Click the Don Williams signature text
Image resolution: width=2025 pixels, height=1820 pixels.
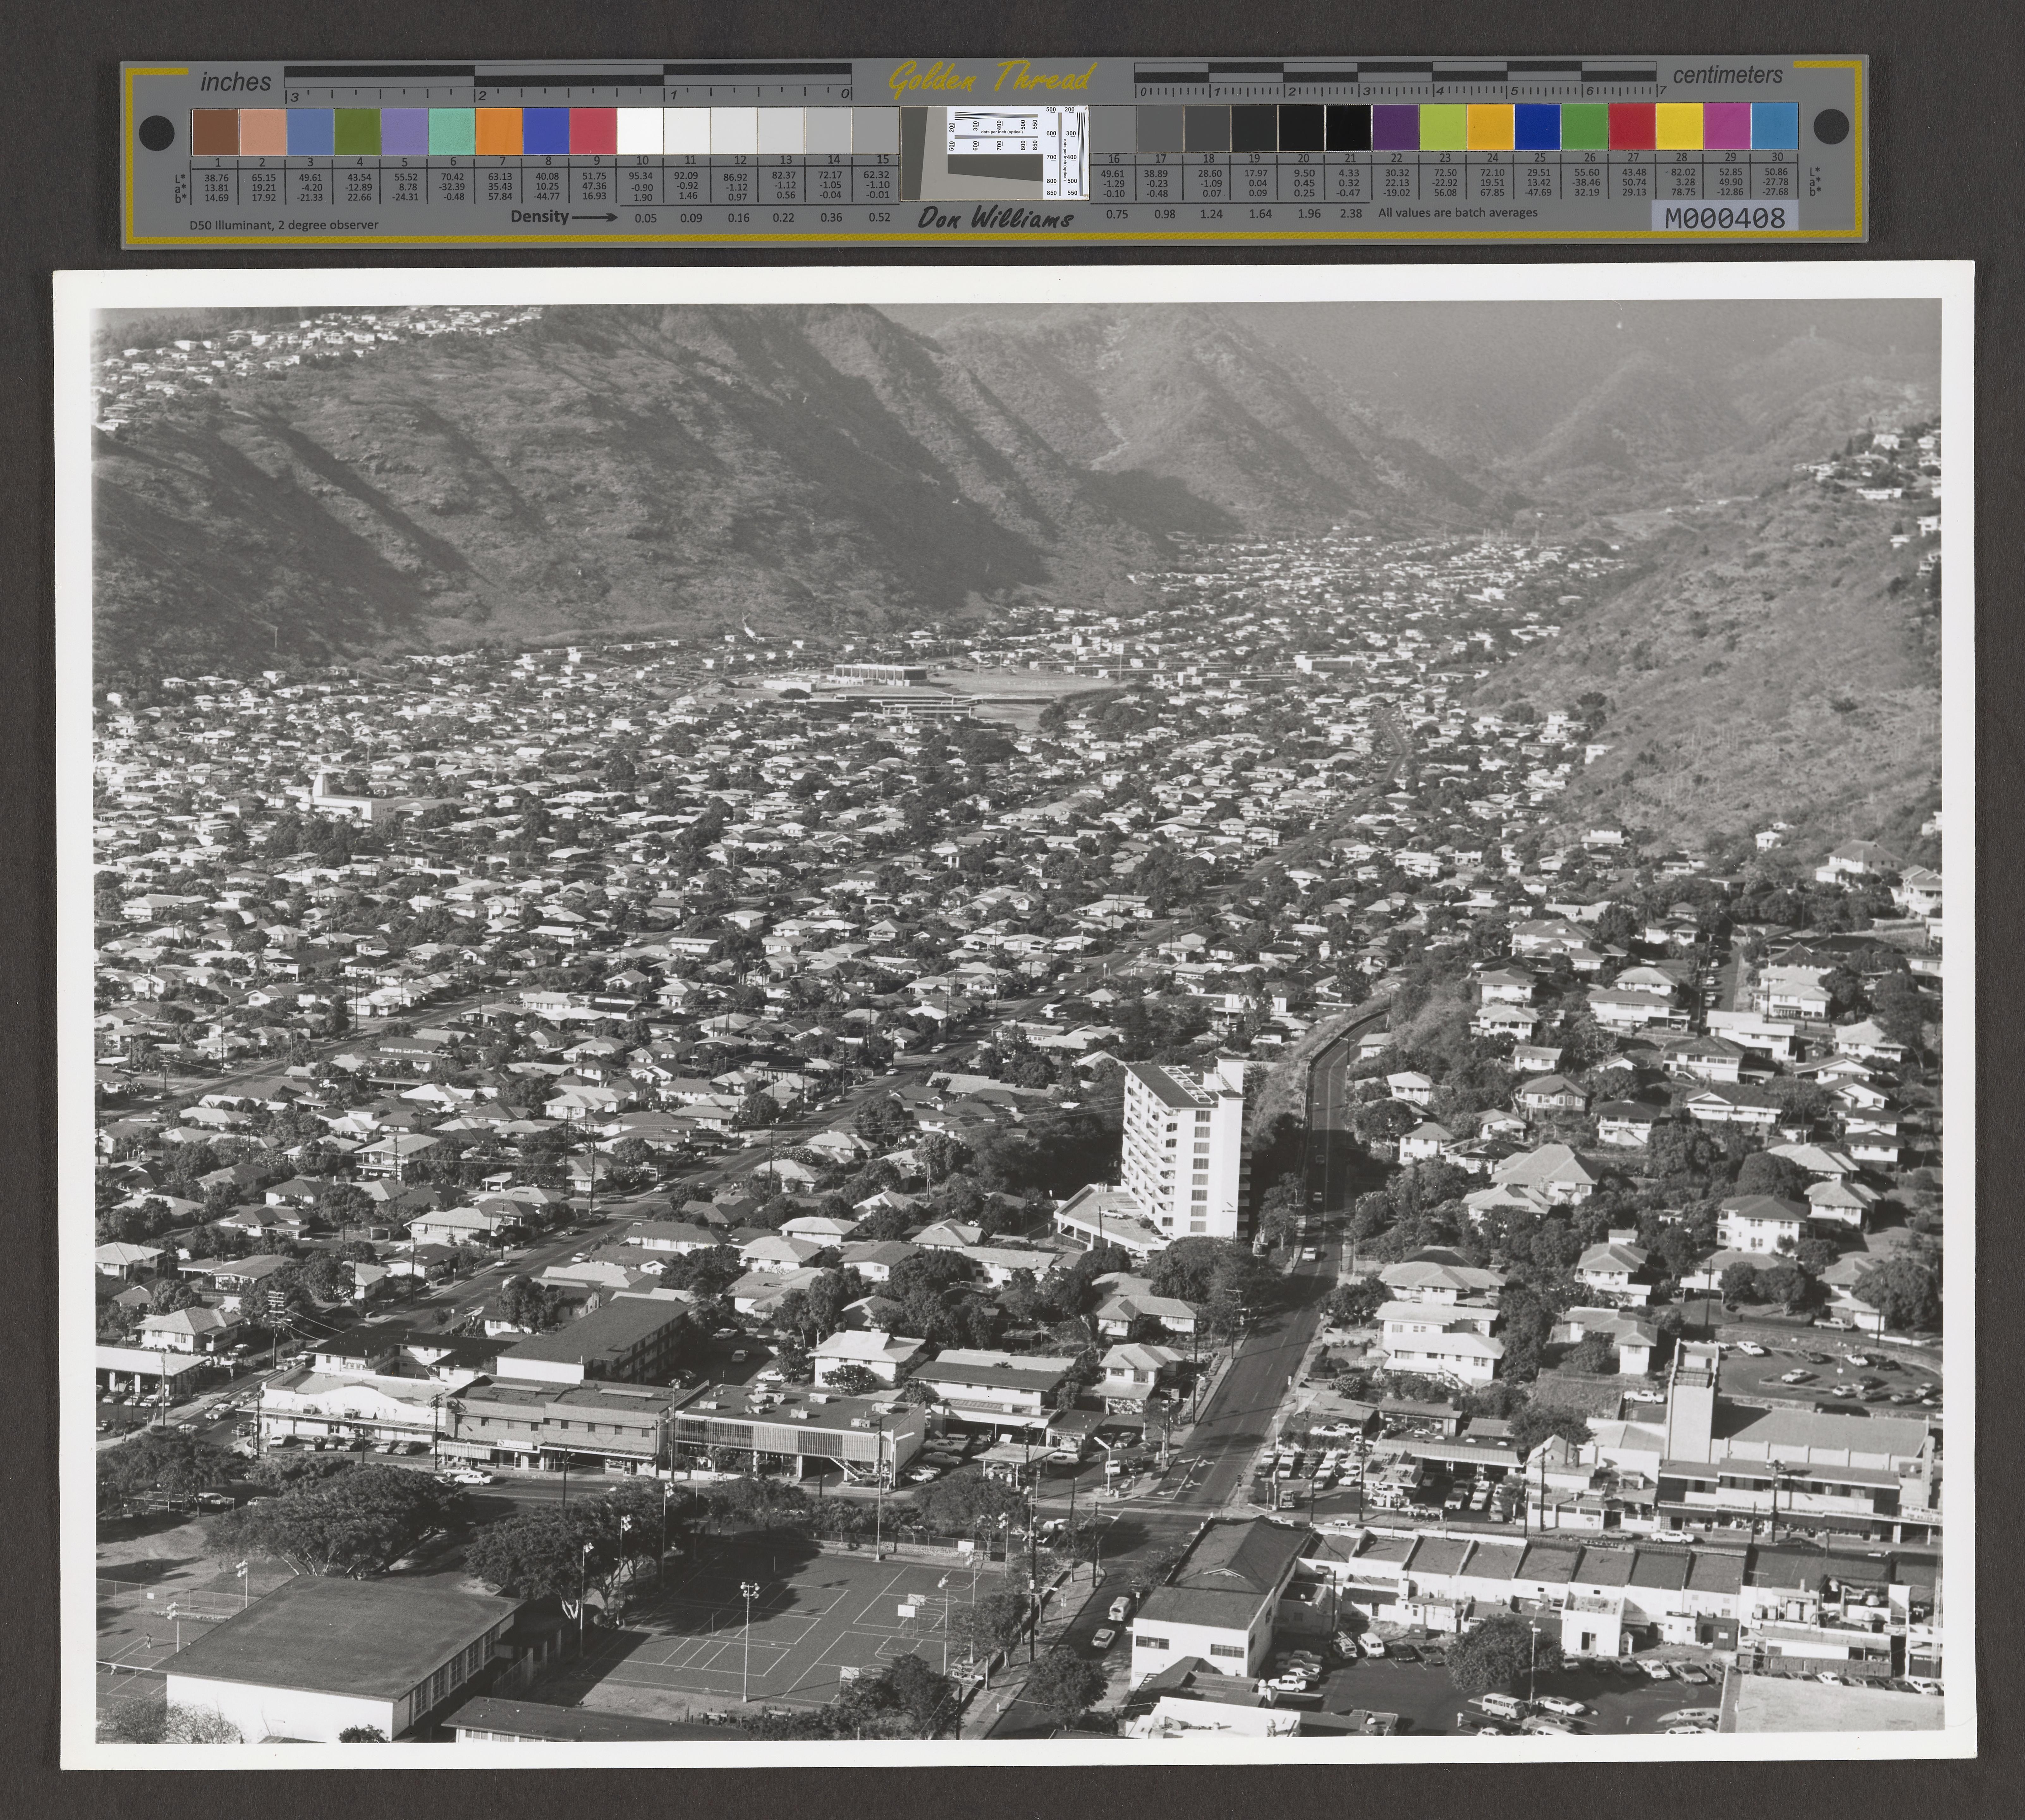tap(996, 217)
